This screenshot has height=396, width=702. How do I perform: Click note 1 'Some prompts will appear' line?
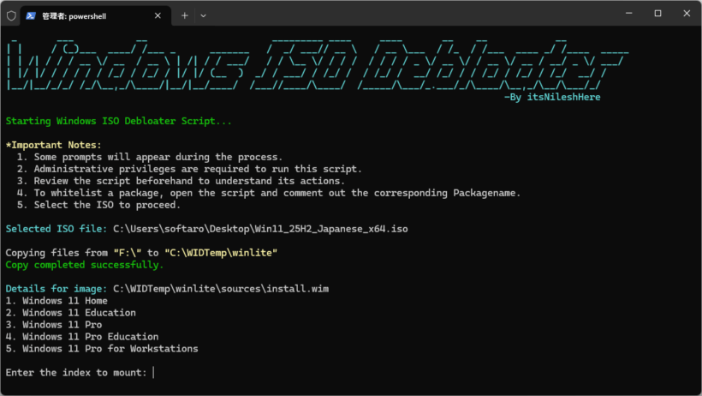150,157
